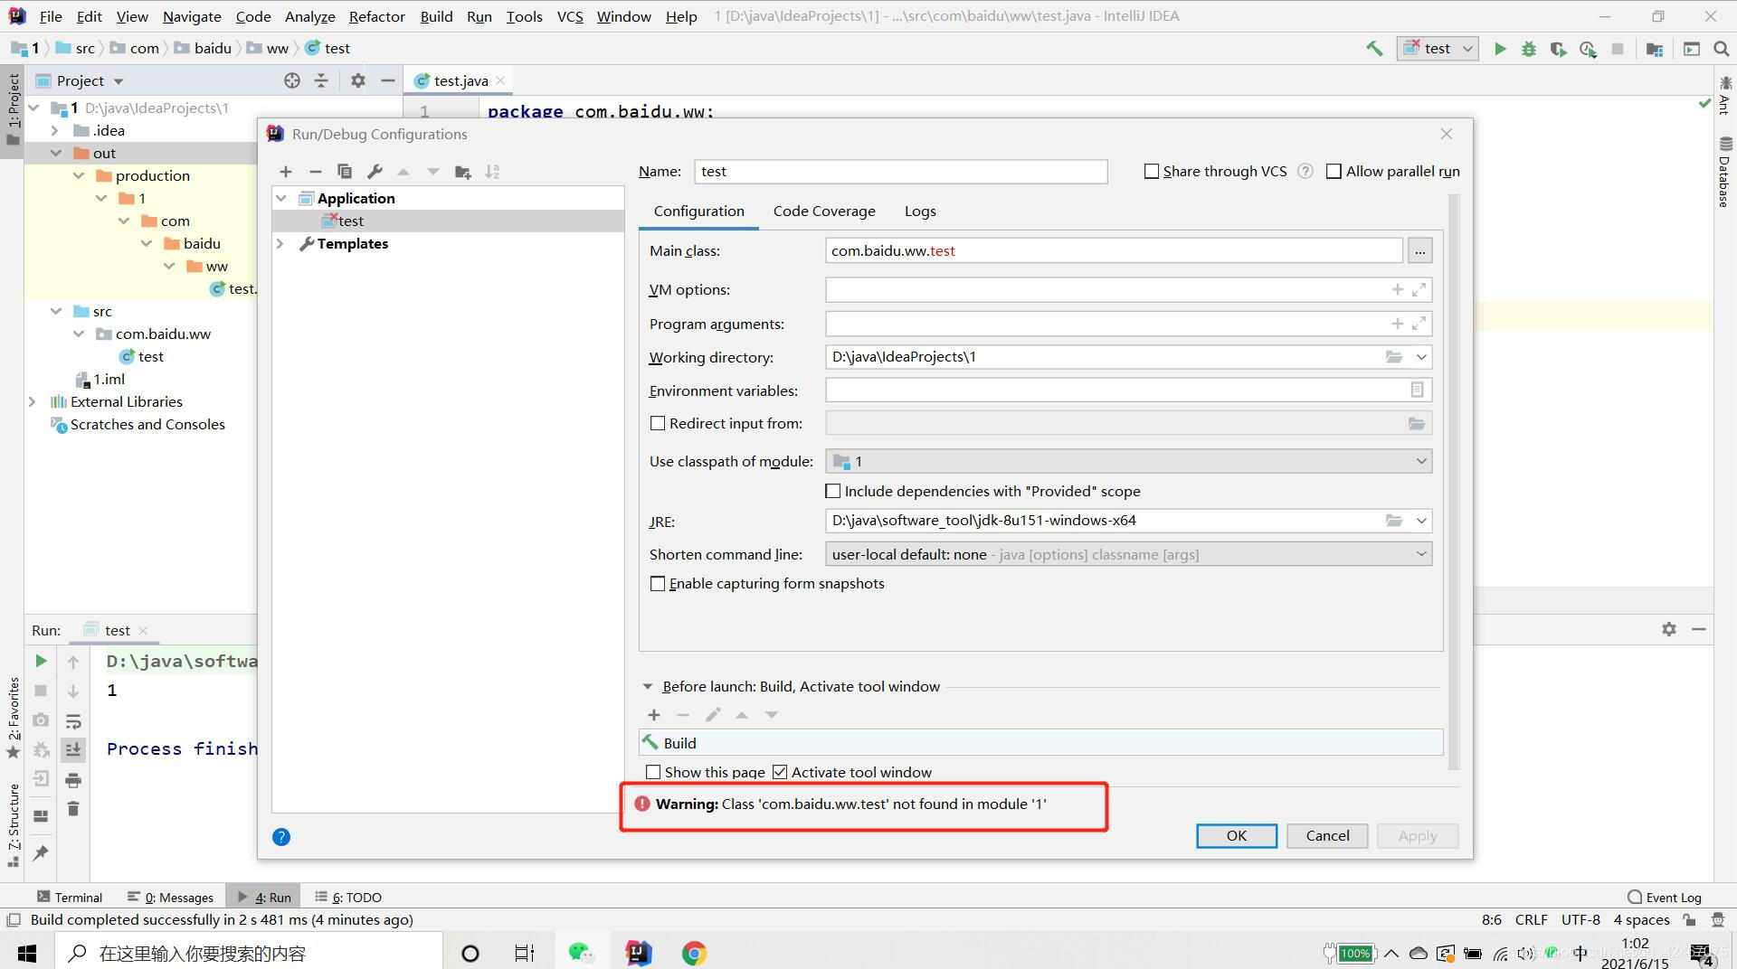The width and height of the screenshot is (1737, 969).
Task: Rerun test in the Run tool window
Action: click(41, 662)
